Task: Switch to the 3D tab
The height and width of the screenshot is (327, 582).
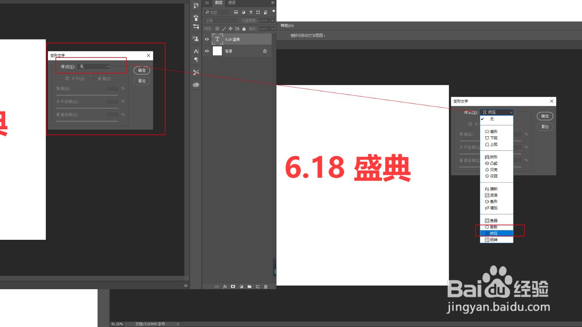Action: coord(206,3)
